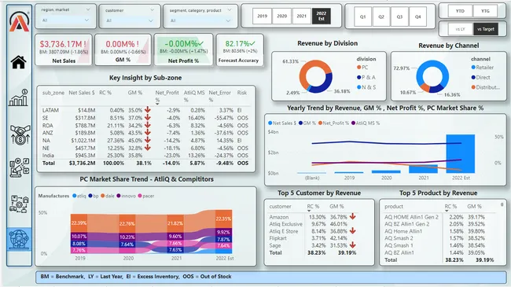Click AtliQ MS % trend legend item
Image resolution: width=511 pixels, height=287 pixels.
coord(366,123)
